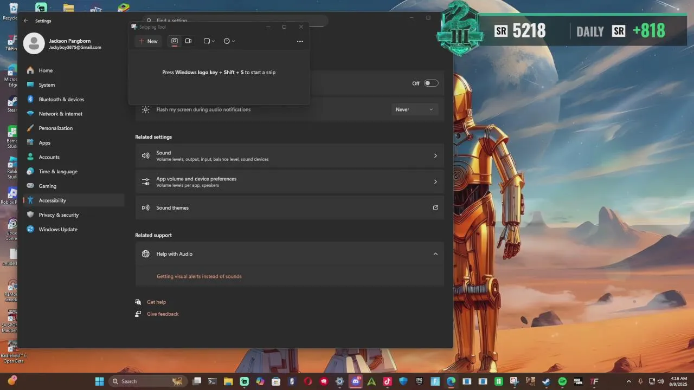Viewport: 694px width, 390px height.
Task: Open Rainbow Six icon on taskbar
Action: 292,381
